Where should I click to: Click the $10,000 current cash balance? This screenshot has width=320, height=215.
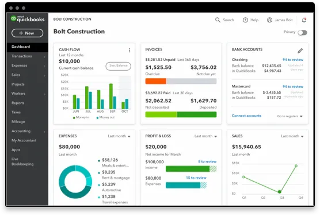(x=70, y=61)
